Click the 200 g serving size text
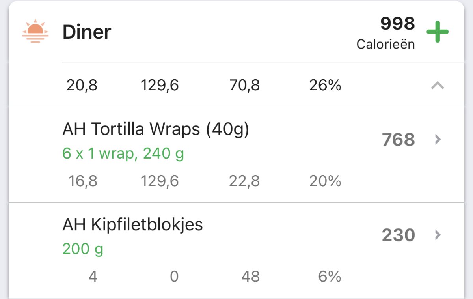473x299 pixels. point(83,249)
